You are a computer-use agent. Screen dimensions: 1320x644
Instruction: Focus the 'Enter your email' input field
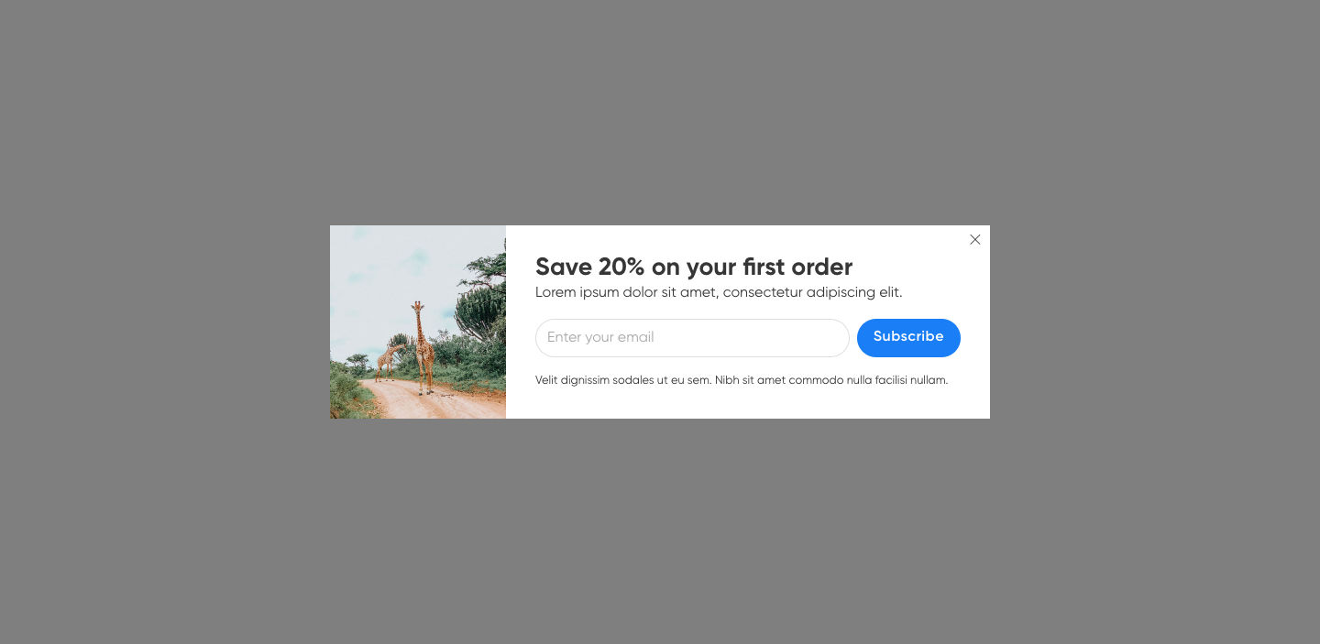pos(692,338)
